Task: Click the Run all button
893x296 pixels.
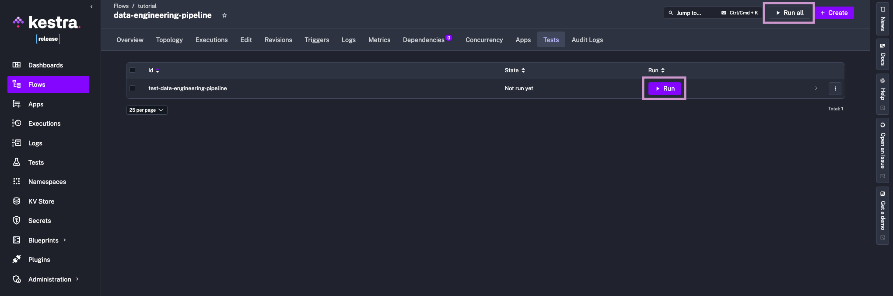Action: (x=789, y=13)
